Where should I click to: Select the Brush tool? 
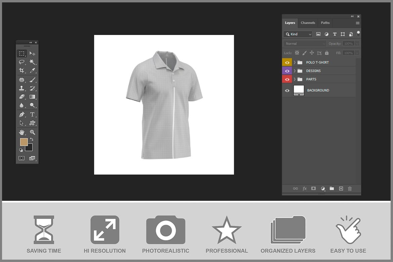pos(32,80)
